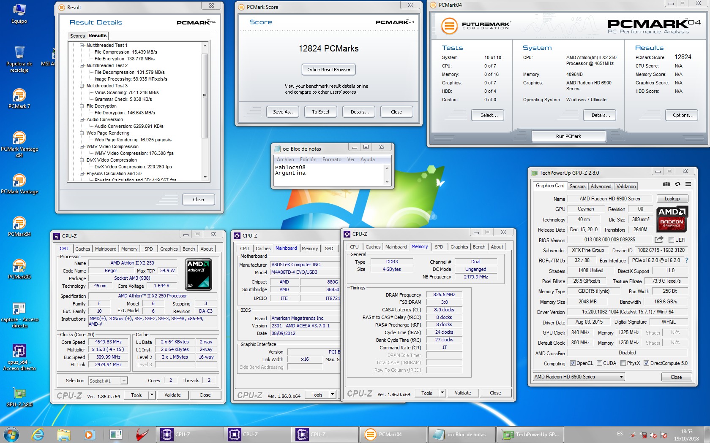Open the PCMark Vantage x64 shortcut
This screenshot has height=443, width=710.
pos(19,144)
